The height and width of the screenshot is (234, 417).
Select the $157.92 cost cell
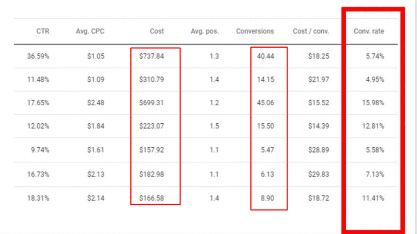click(x=151, y=150)
